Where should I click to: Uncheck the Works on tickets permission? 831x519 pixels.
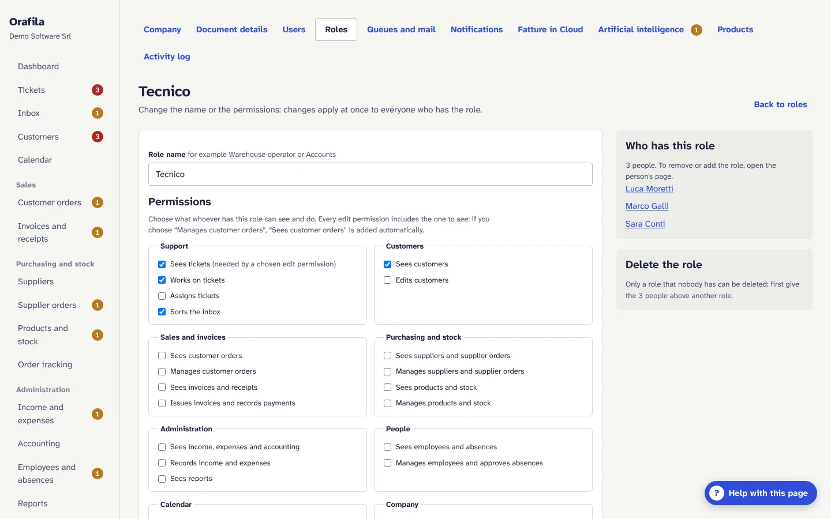pyautogui.click(x=162, y=280)
